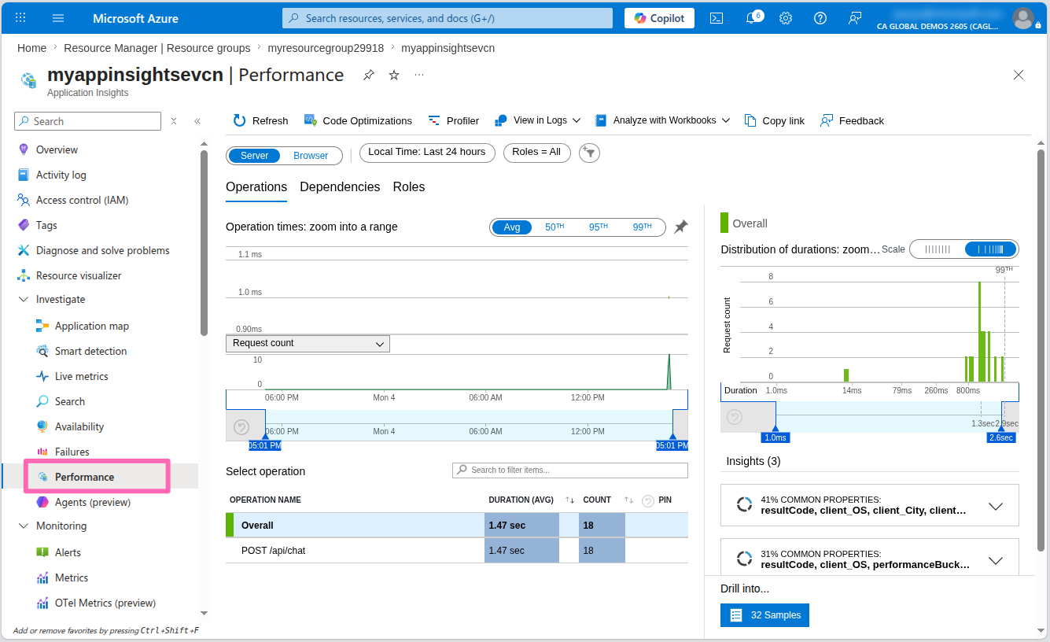Viewport: 1050px width, 642px height.
Task: Open Cloud Shell from the top bar
Action: (x=717, y=18)
